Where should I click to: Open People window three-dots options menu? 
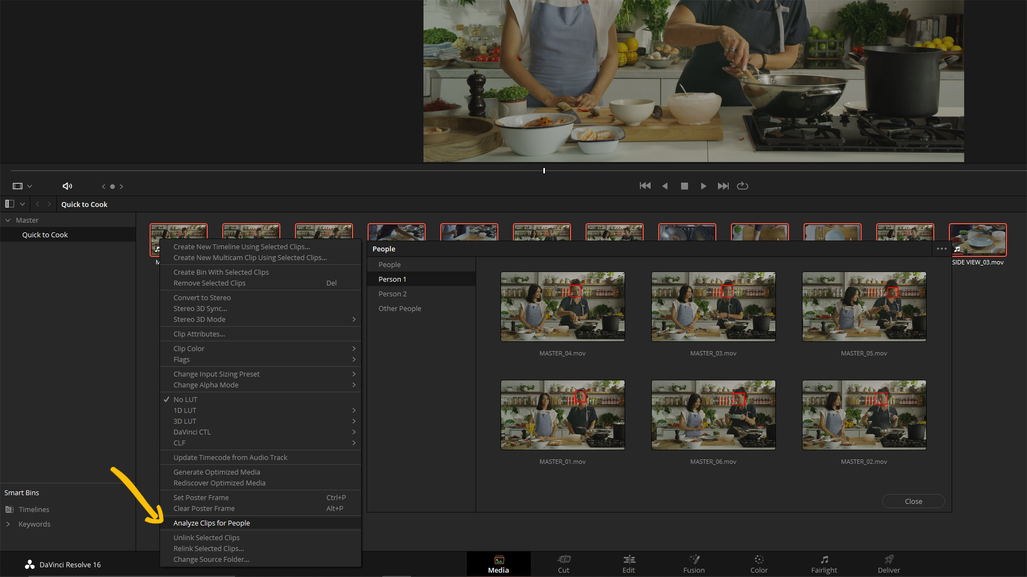(x=942, y=249)
